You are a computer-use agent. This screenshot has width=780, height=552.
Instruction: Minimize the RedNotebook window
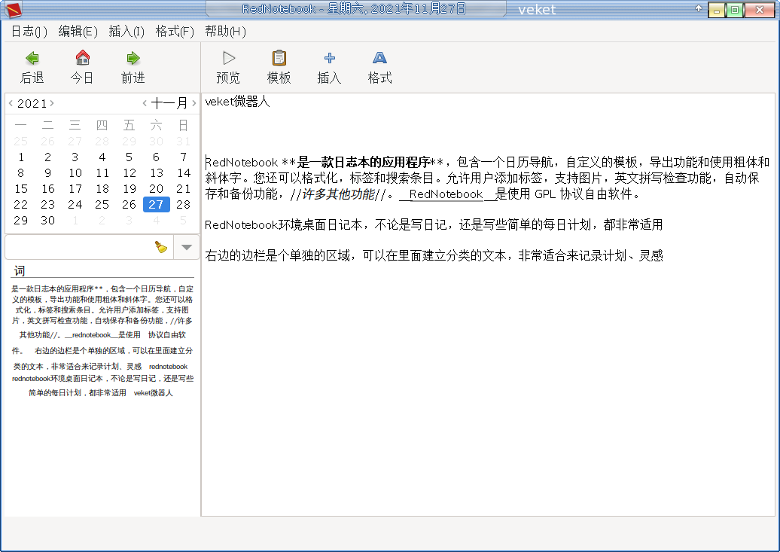717,10
